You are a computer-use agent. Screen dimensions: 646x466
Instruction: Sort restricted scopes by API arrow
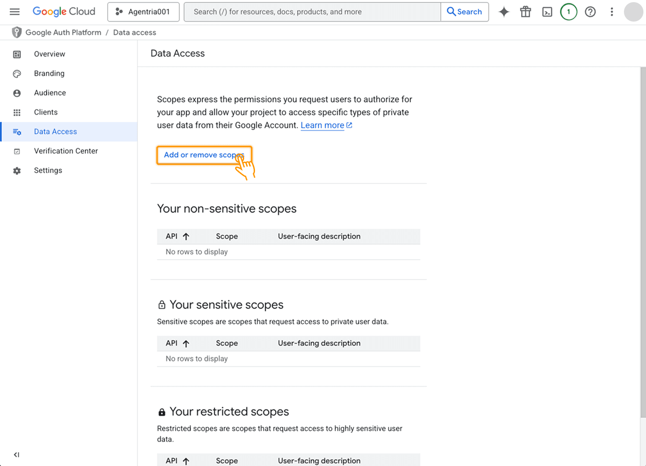[186, 461]
